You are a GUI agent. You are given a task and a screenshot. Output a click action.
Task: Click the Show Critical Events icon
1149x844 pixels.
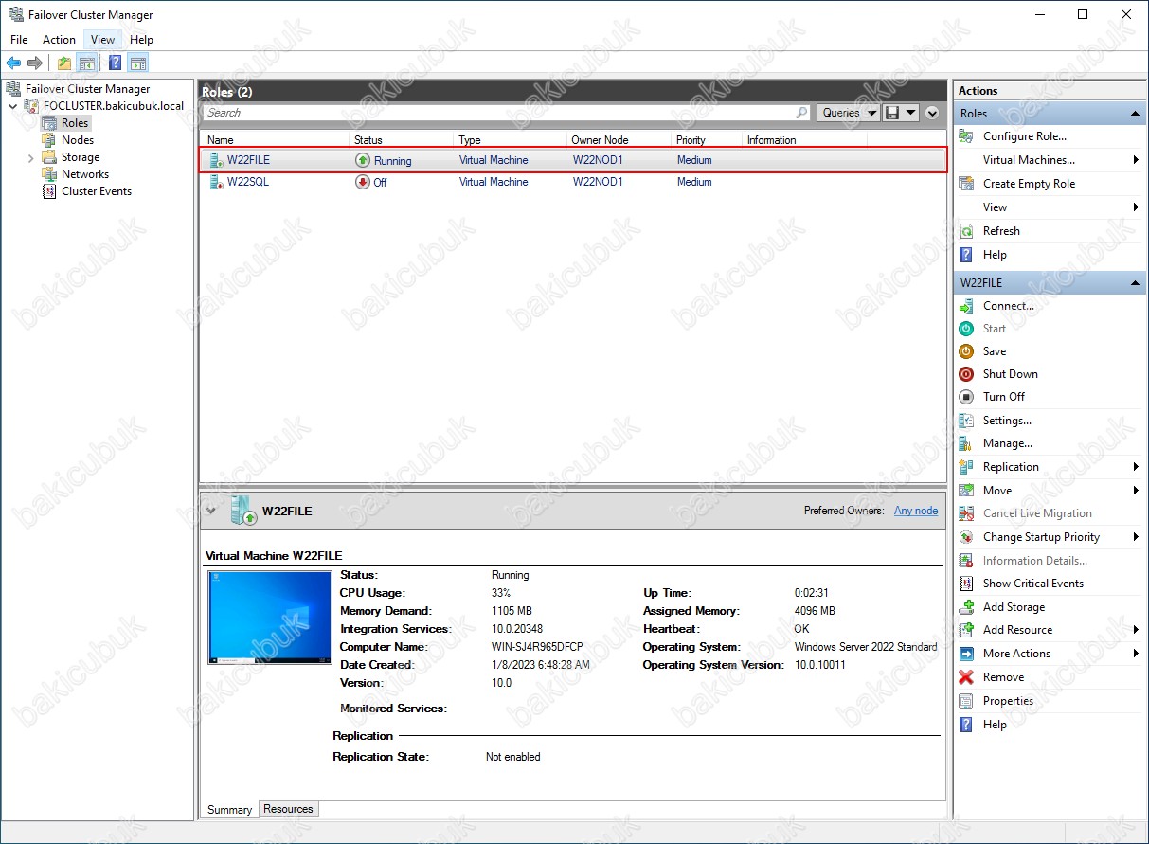966,584
